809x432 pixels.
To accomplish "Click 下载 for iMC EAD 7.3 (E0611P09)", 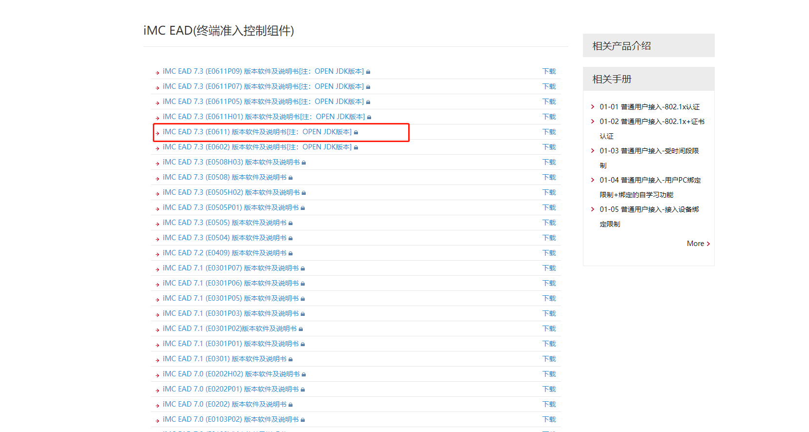I will (x=549, y=71).
